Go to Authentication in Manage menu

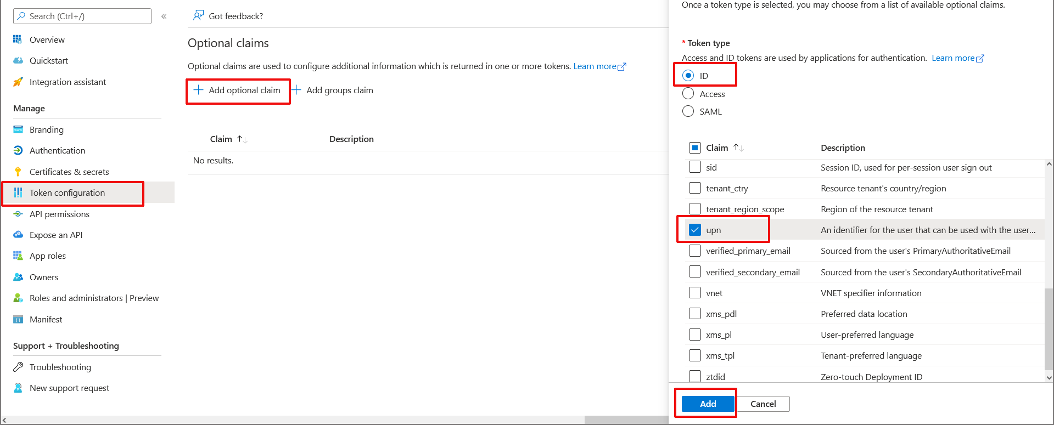coord(57,150)
